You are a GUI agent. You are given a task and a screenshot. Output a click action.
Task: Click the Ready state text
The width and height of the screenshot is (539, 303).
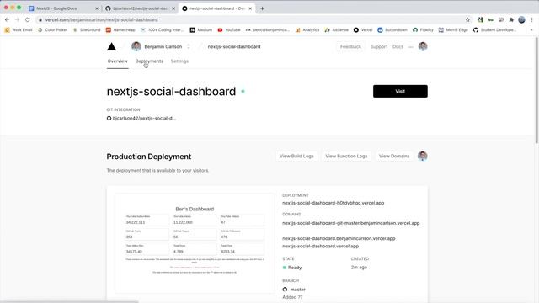coord(295,268)
